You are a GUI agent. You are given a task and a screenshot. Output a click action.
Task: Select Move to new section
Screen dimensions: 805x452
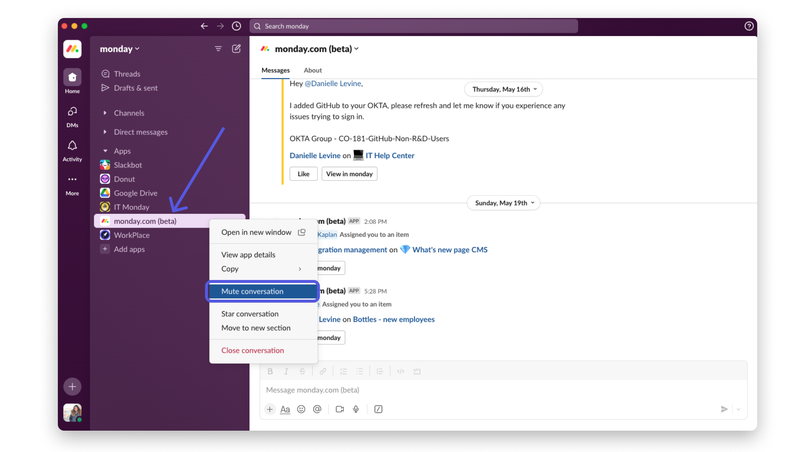pyautogui.click(x=263, y=328)
